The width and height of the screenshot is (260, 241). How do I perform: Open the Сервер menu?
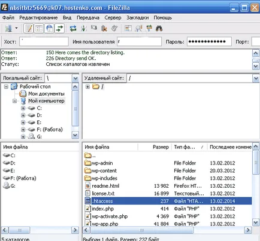pos(113,18)
